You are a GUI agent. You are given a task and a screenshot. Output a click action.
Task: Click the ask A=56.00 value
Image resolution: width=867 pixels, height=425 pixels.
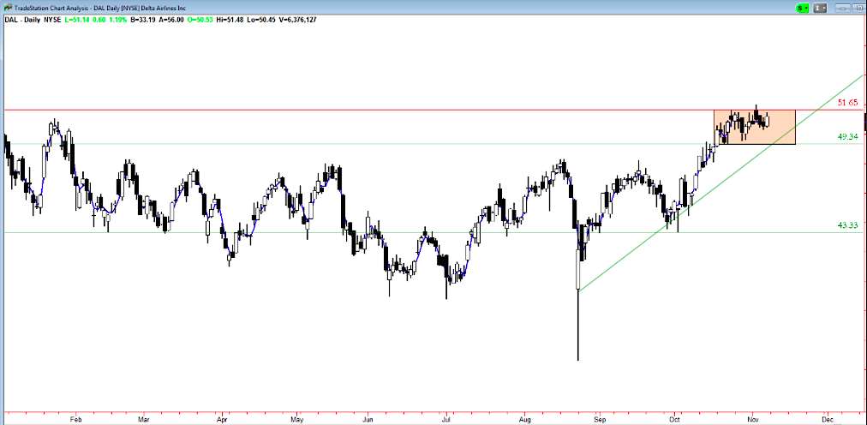pyautogui.click(x=170, y=20)
